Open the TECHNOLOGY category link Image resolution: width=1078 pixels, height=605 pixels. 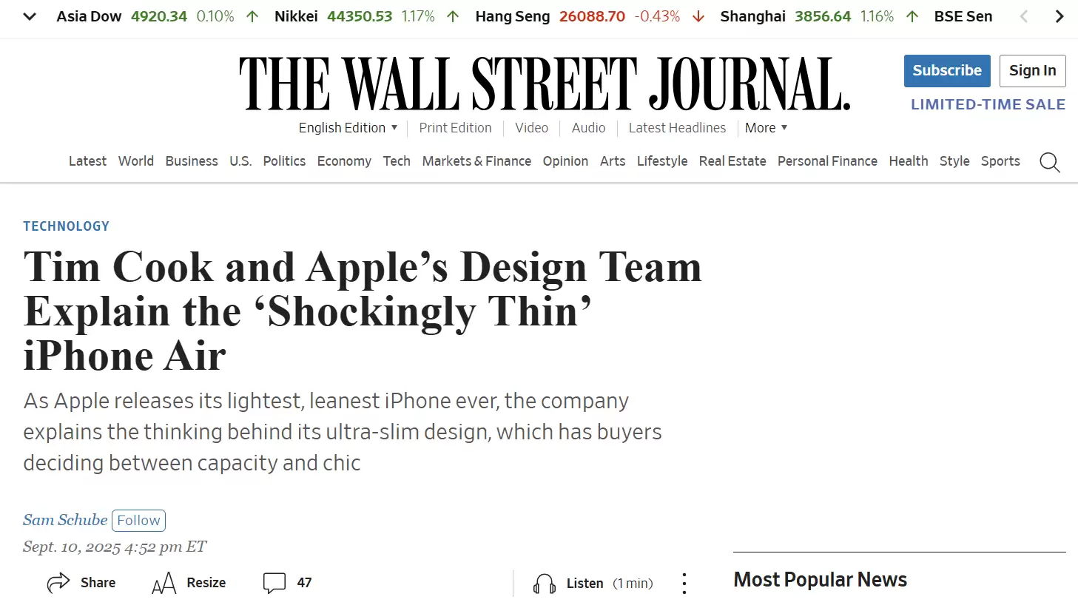click(66, 226)
